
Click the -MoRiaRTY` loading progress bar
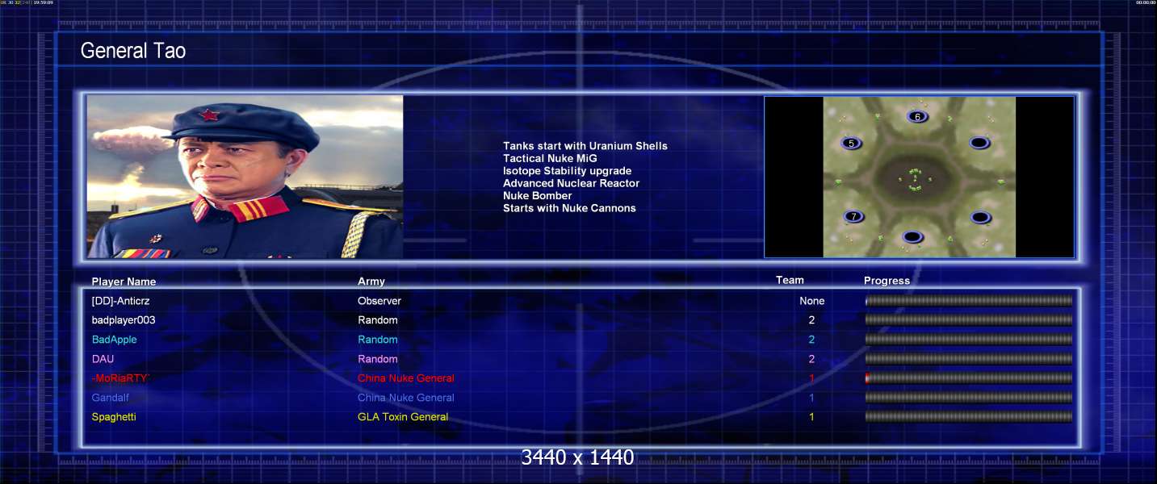(x=969, y=378)
